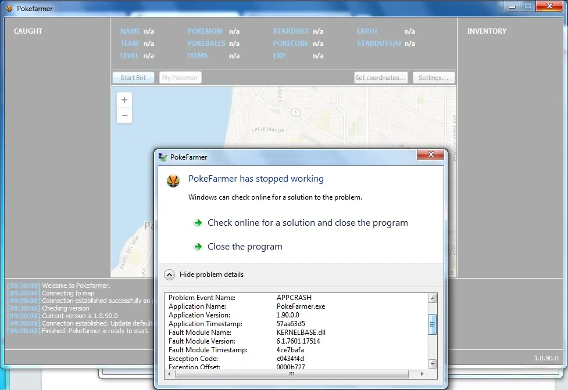Close the PokeFarmer crash dialog with X
The width and height of the screenshot is (568, 390).
(x=430, y=154)
